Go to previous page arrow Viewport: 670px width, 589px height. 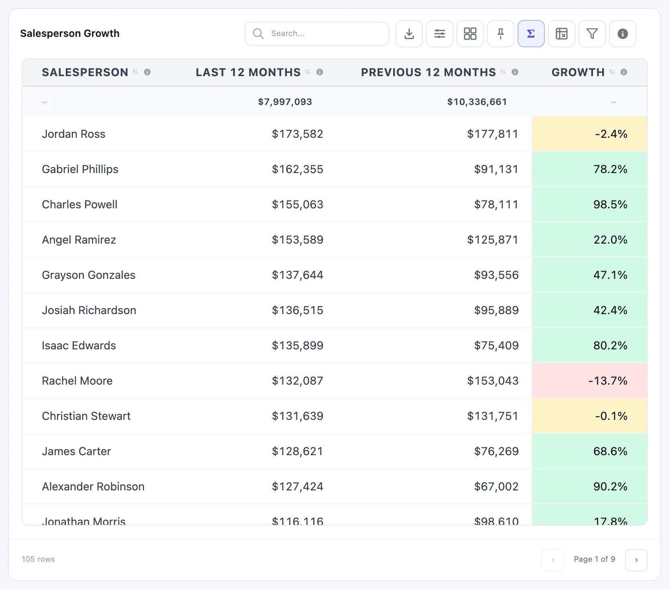[553, 560]
